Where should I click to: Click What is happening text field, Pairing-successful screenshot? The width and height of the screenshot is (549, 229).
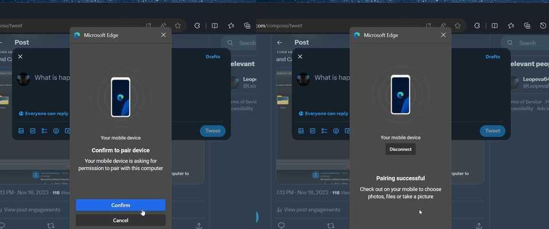pos(332,78)
